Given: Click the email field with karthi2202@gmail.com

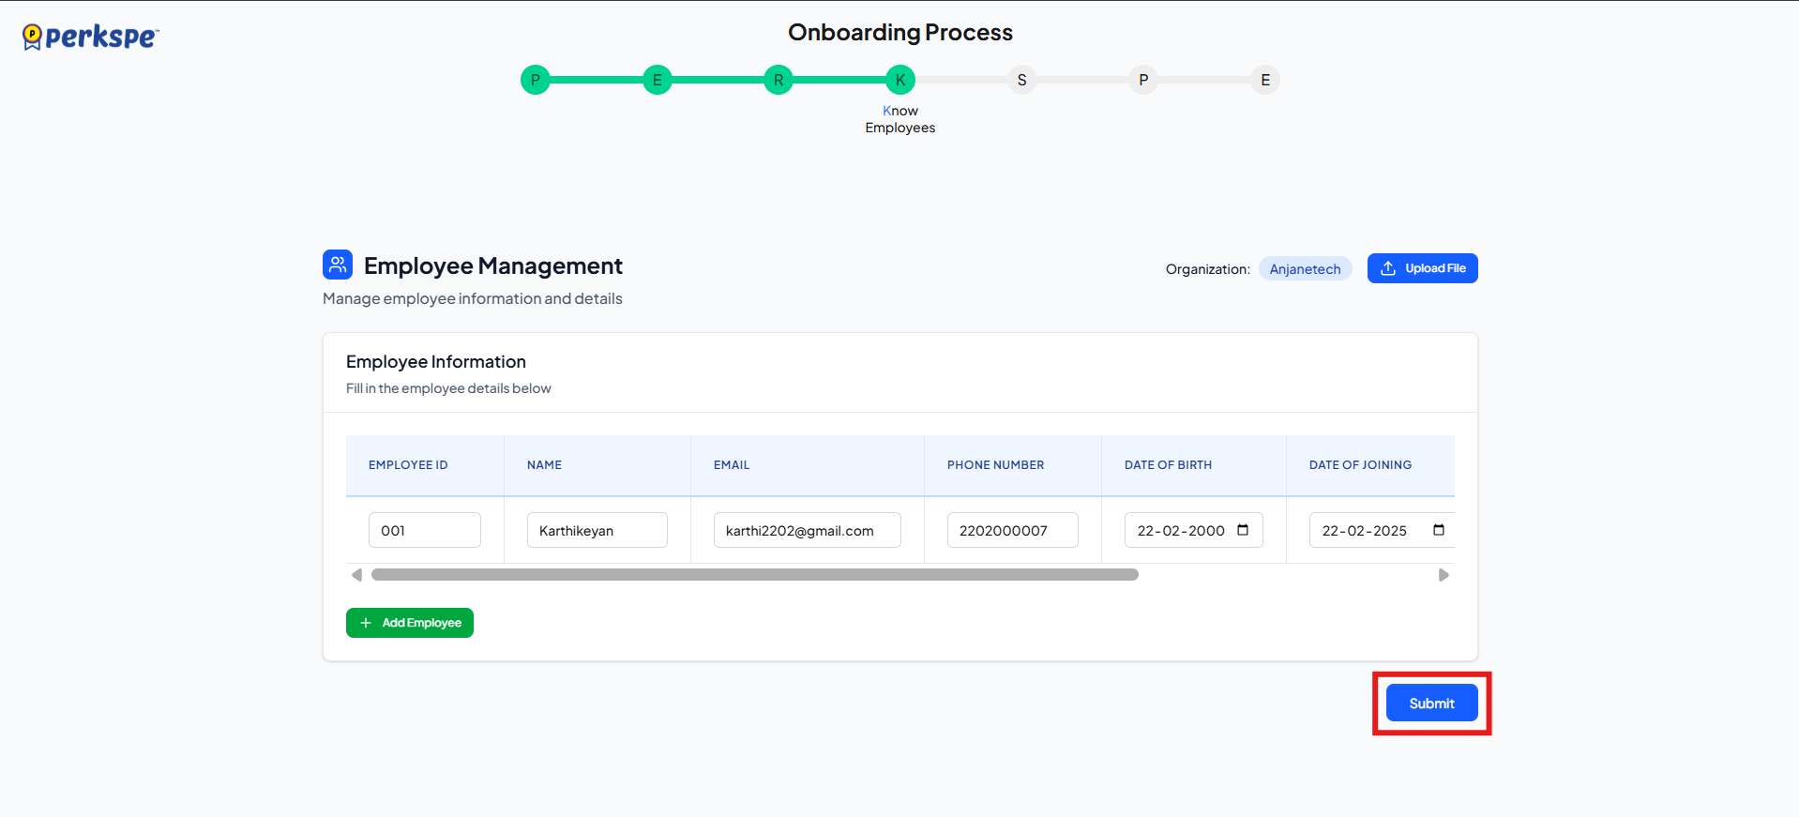Looking at the screenshot, I should (x=807, y=530).
